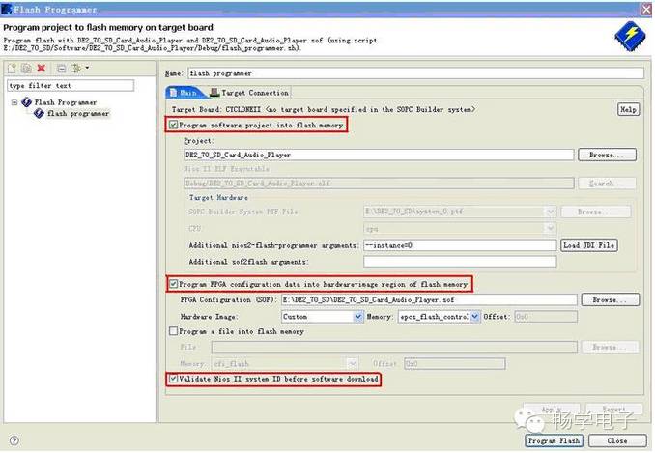Click the Program Flash button

(x=554, y=440)
